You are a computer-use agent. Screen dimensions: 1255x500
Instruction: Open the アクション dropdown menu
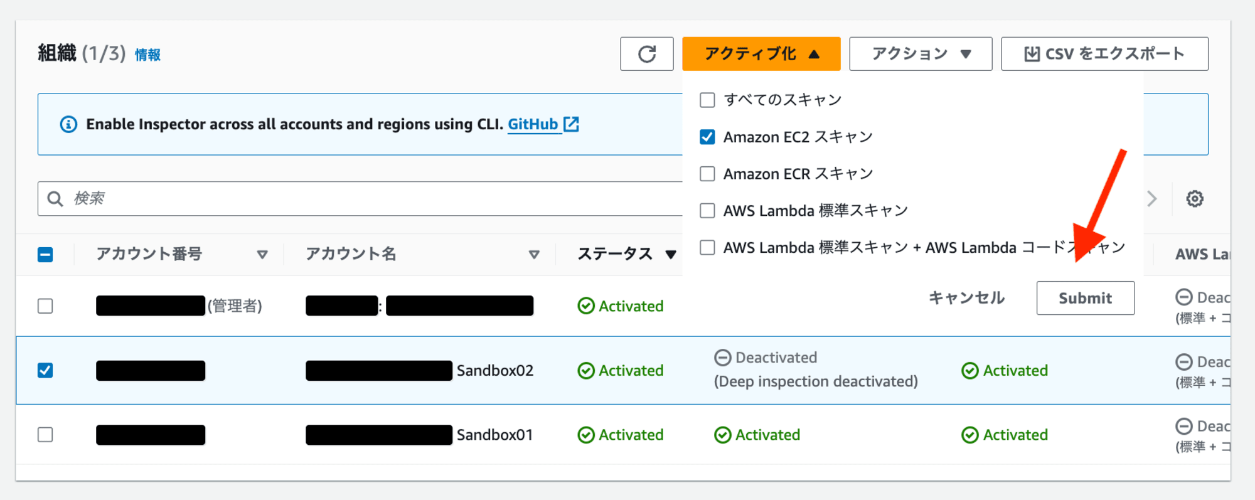pos(921,54)
